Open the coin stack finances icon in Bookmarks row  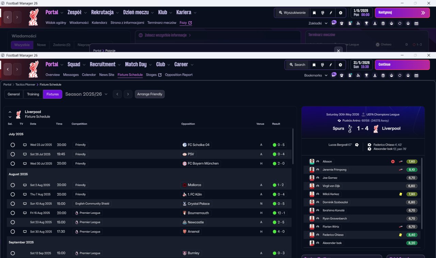[x=383, y=75]
